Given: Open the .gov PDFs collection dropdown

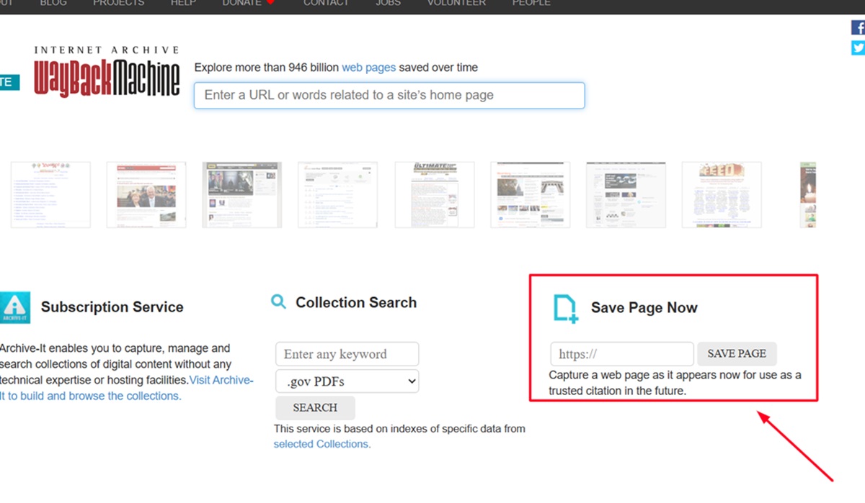Looking at the screenshot, I should tap(347, 381).
